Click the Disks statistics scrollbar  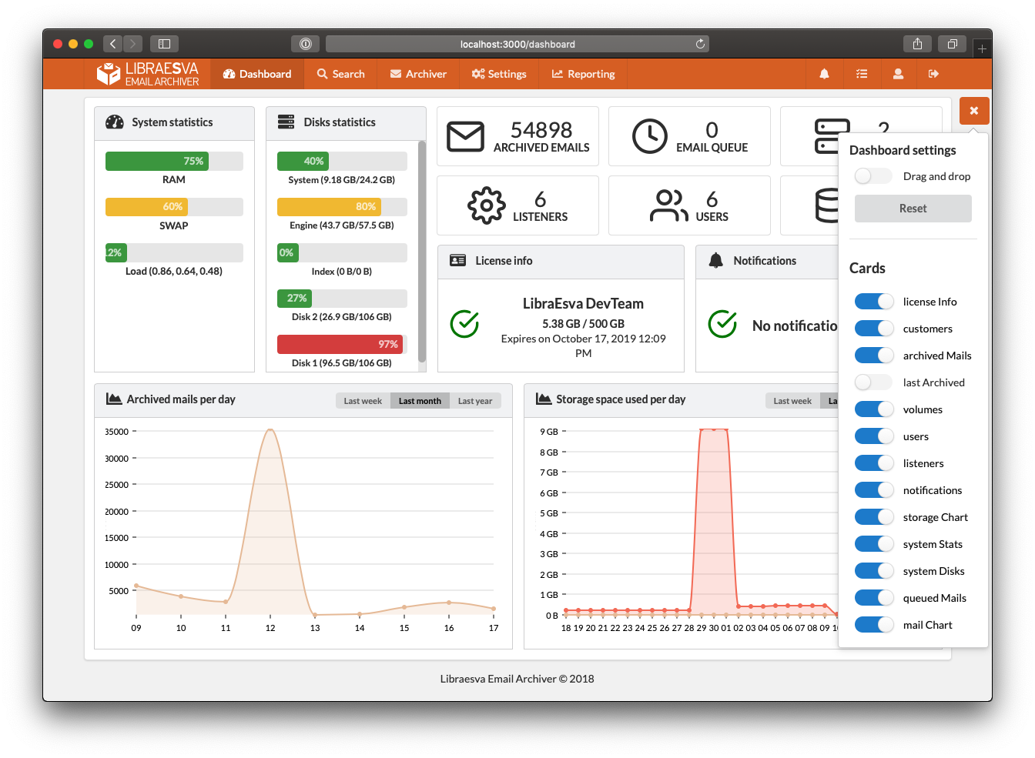[422, 251]
